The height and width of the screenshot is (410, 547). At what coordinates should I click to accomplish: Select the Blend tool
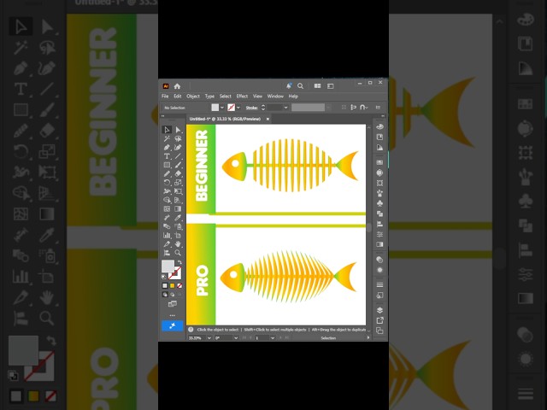[x=167, y=226]
